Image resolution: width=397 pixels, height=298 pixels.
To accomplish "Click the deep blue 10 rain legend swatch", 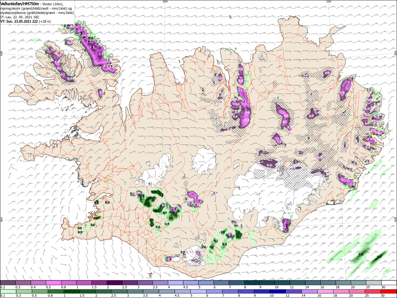I will [278, 291].
